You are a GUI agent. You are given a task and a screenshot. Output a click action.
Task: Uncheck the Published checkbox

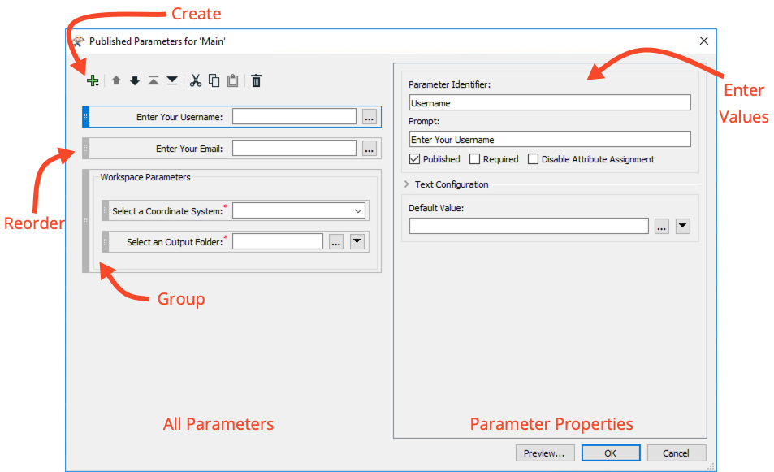pyautogui.click(x=414, y=158)
